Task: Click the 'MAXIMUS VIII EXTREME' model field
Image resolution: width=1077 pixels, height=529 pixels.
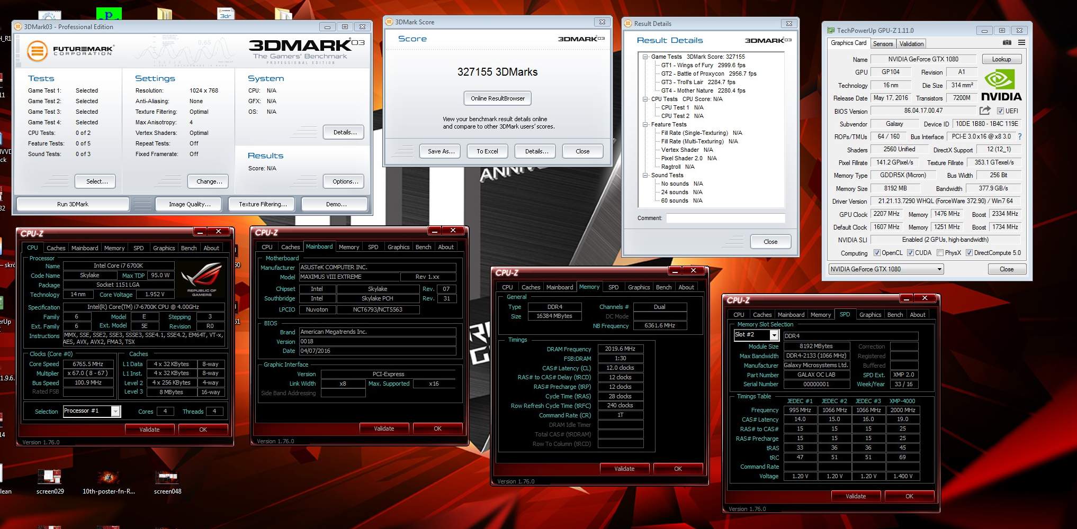Action: pyautogui.click(x=349, y=277)
